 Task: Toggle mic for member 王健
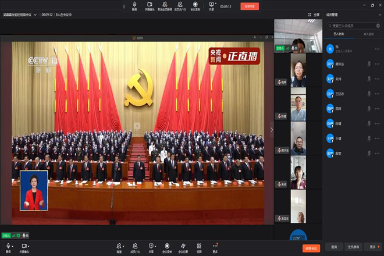click(369, 138)
